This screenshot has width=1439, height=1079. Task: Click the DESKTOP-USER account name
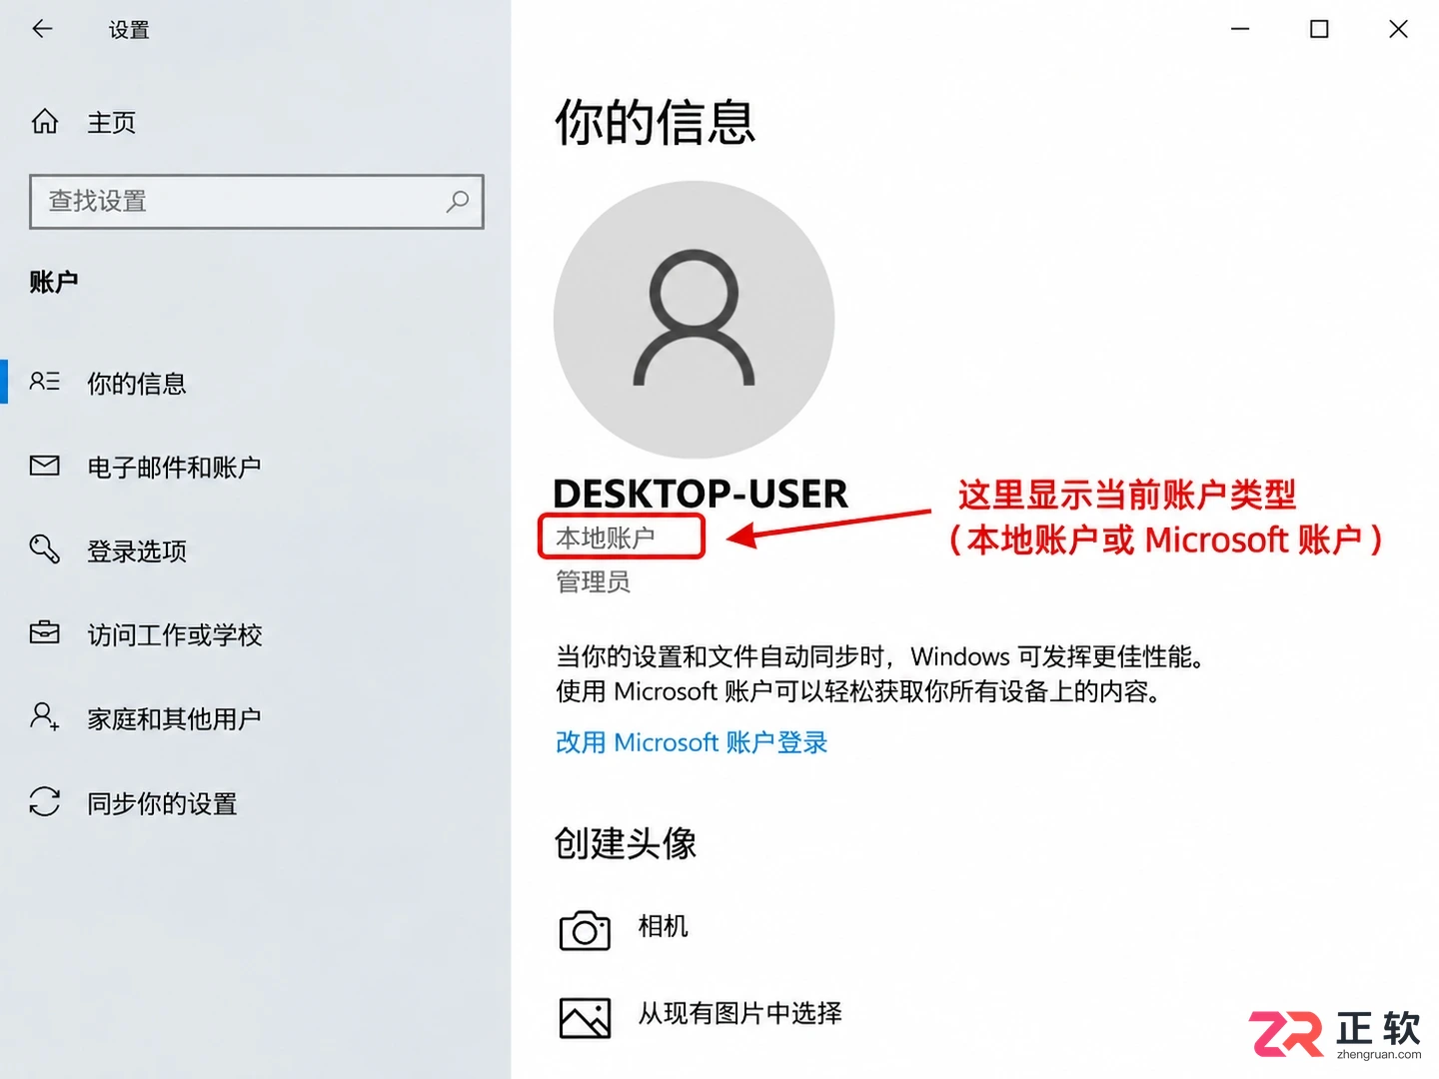click(x=701, y=494)
